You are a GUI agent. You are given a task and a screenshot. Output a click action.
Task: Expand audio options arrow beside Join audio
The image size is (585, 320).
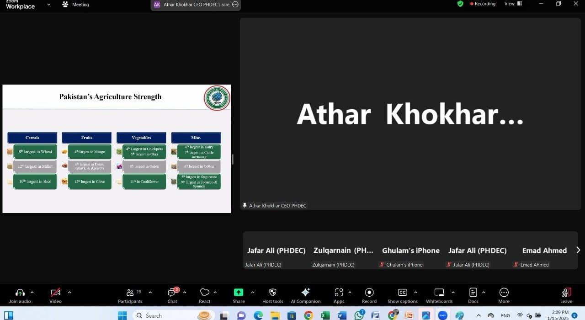point(32,293)
